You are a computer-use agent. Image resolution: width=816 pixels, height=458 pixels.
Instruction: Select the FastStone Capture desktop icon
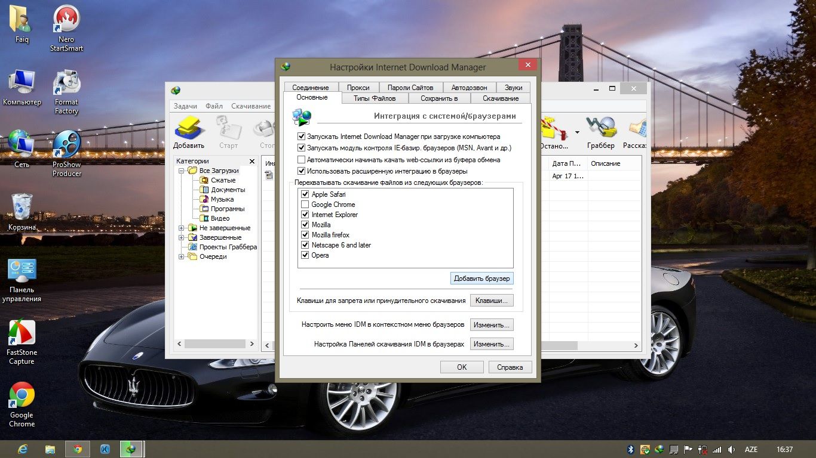[x=22, y=342]
